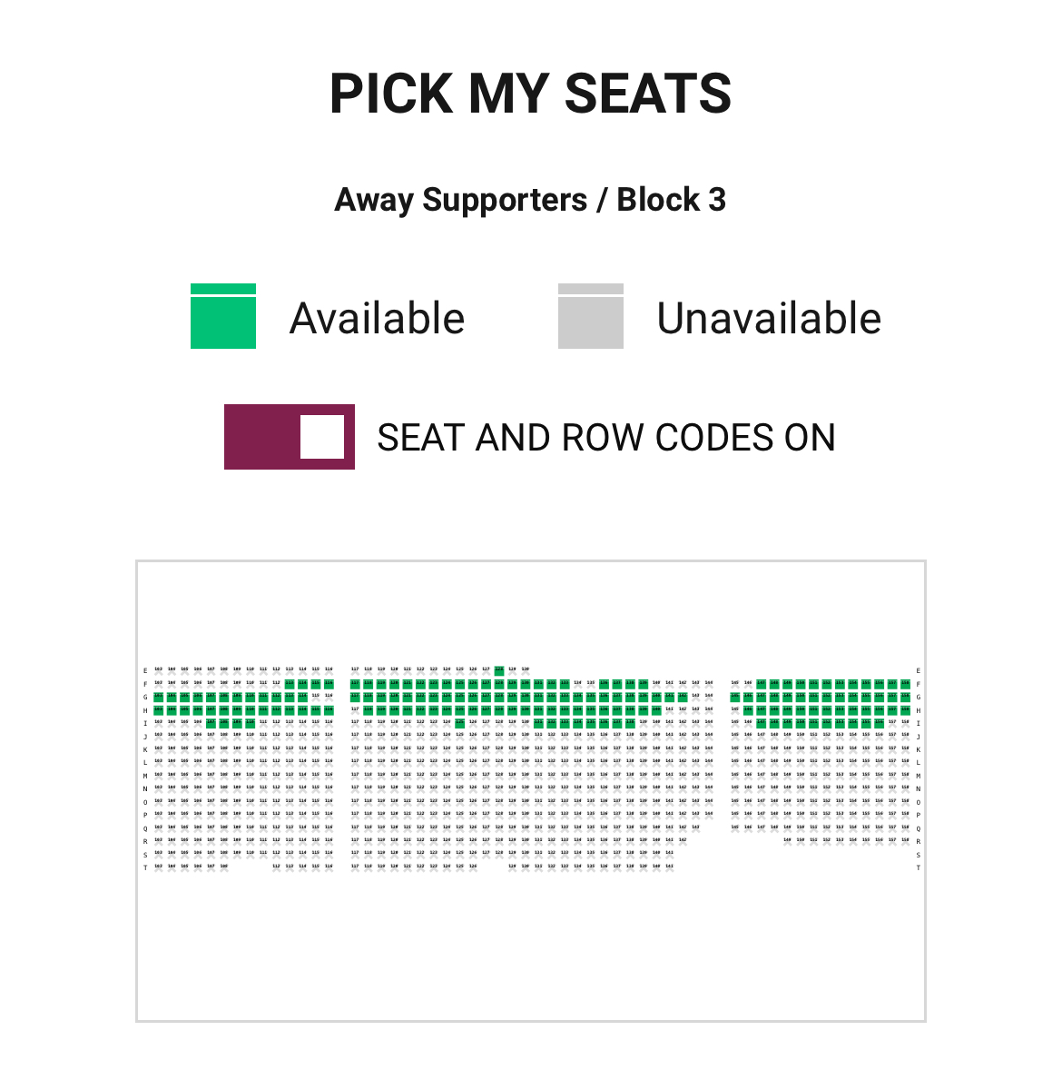Pick seat 116 in row H
This screenshot has width=1062, height=1070.
pyautogui.click(x=329, y=710)
